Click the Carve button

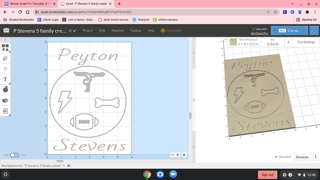[289, 31]
